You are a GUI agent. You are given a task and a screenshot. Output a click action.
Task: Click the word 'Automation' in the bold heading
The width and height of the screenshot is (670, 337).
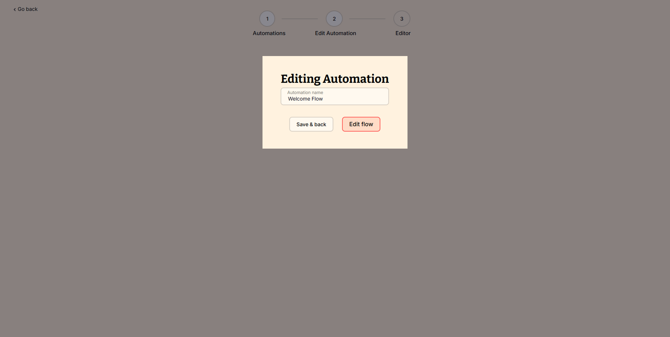pos(356,79)
